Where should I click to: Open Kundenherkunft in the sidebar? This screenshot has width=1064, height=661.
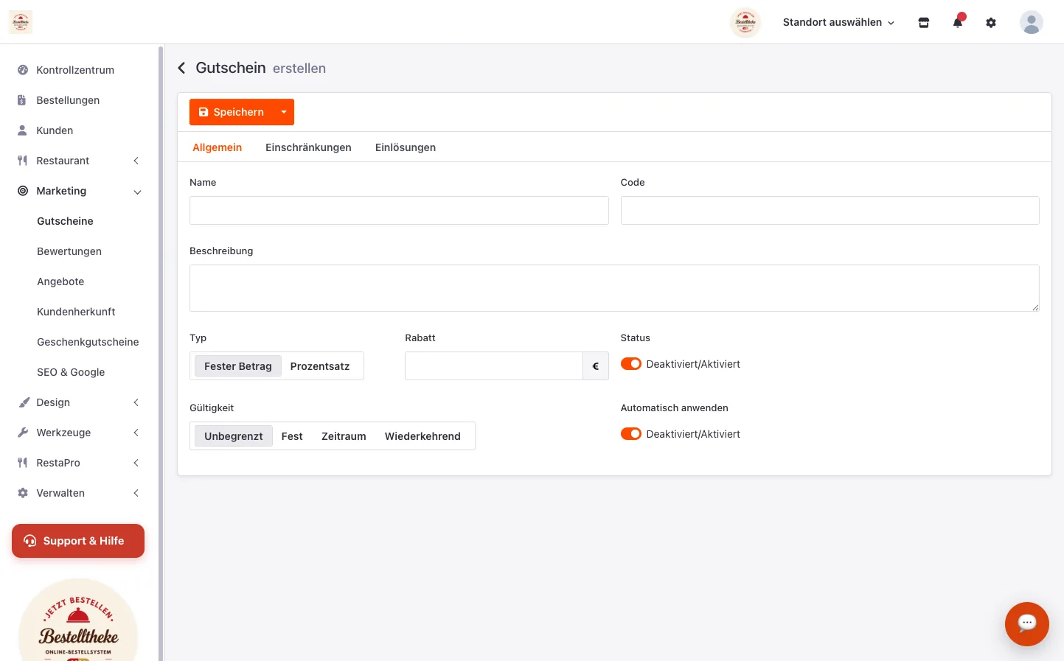tap(76, 312)
